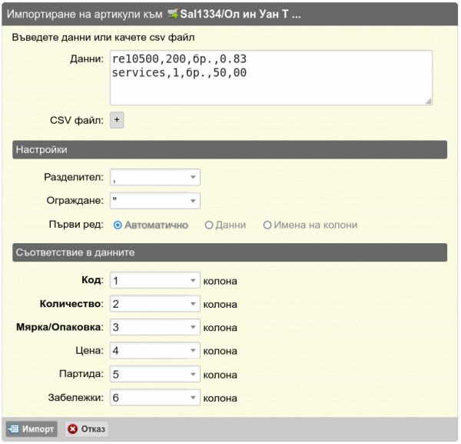Click the Импорт button

(32, 429)
